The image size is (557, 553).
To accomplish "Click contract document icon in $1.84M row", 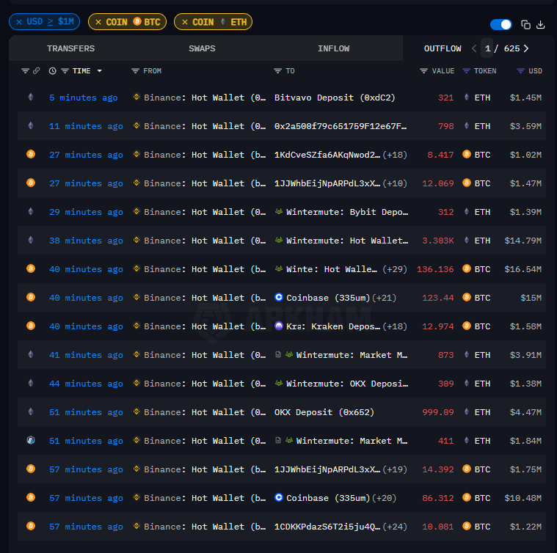I will click(x=278, y=440).
